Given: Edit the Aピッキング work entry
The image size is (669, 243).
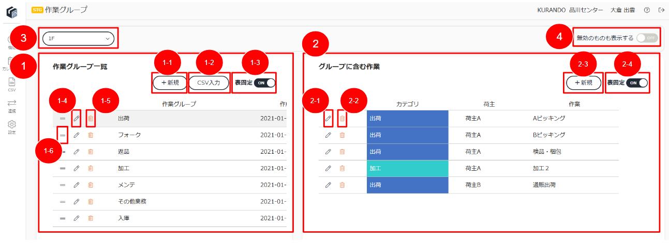Looking at the screenshot, I should coord(328,119).
